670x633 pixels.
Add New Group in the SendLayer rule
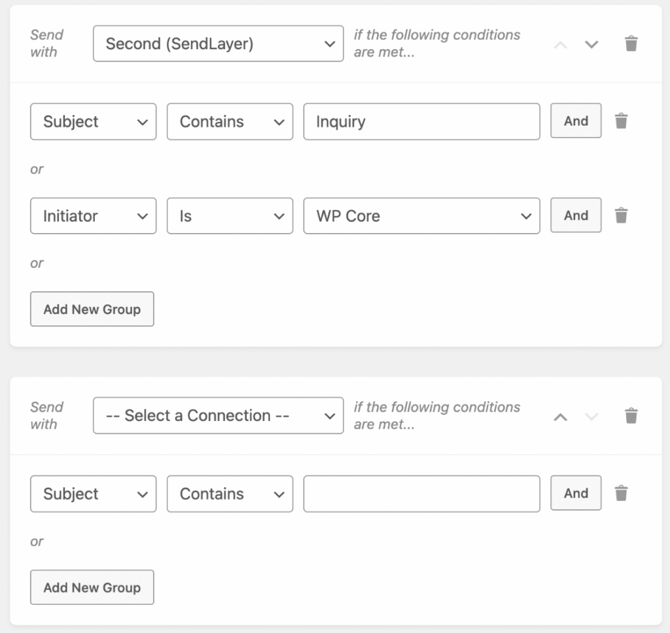pos(92,309)
